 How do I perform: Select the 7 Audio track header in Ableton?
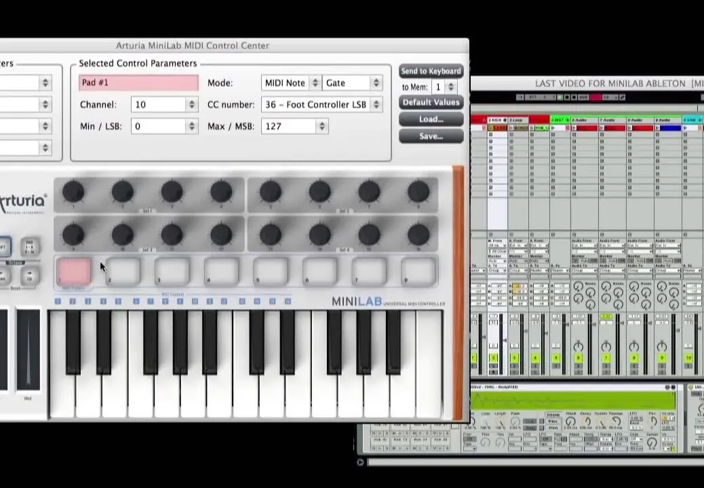(x=612, y=120)
